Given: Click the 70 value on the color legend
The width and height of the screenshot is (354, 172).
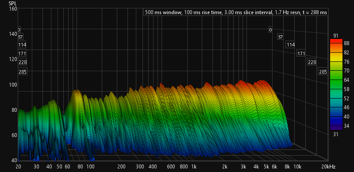Looking at the screenshot, I should (x=346, y=71).
